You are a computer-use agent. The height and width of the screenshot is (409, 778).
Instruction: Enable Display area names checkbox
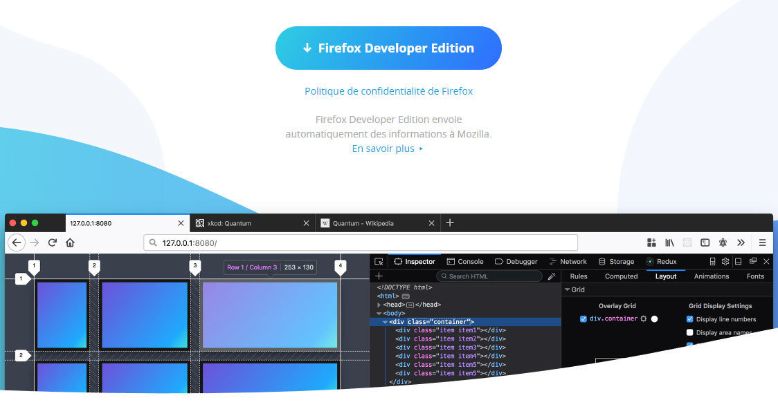click(689, 332)
